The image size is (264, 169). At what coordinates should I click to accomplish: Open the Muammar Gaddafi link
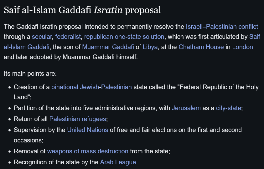(x=108, y=47)
